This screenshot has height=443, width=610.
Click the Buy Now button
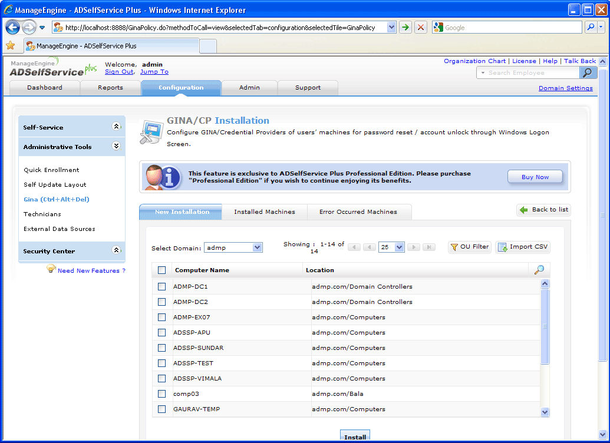535,177
